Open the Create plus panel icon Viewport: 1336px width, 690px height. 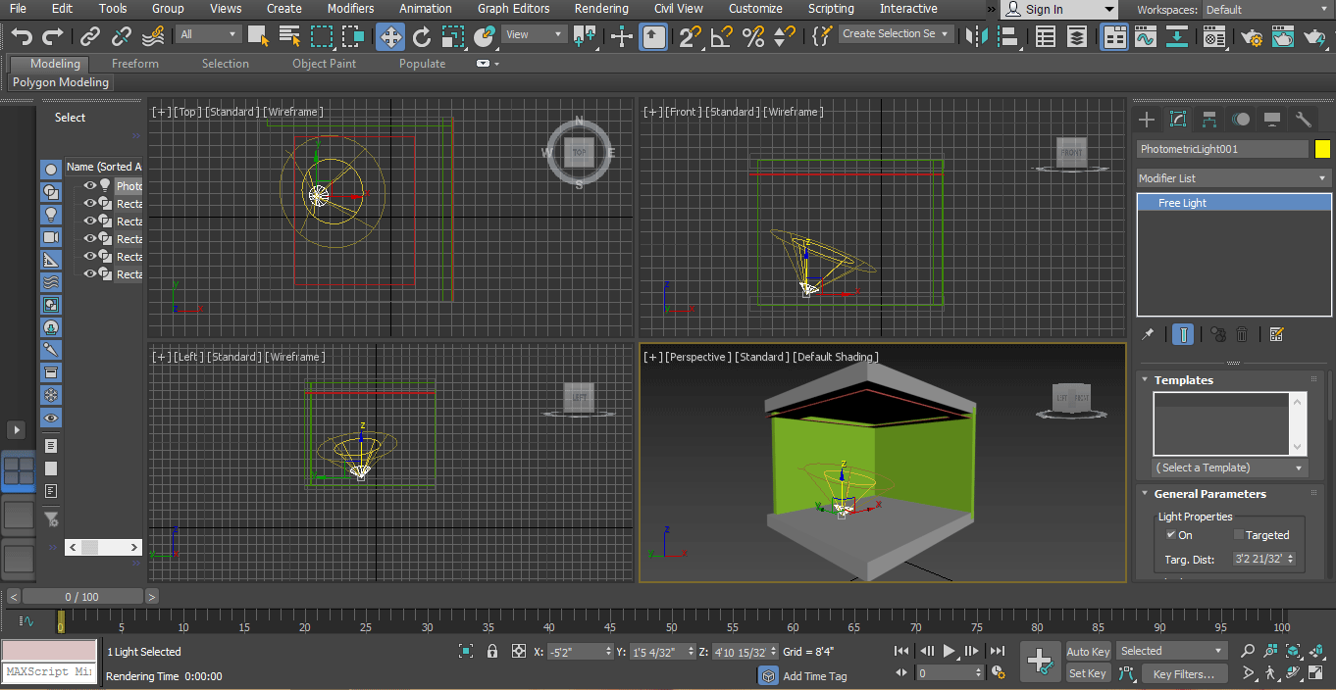point(1147,120)
